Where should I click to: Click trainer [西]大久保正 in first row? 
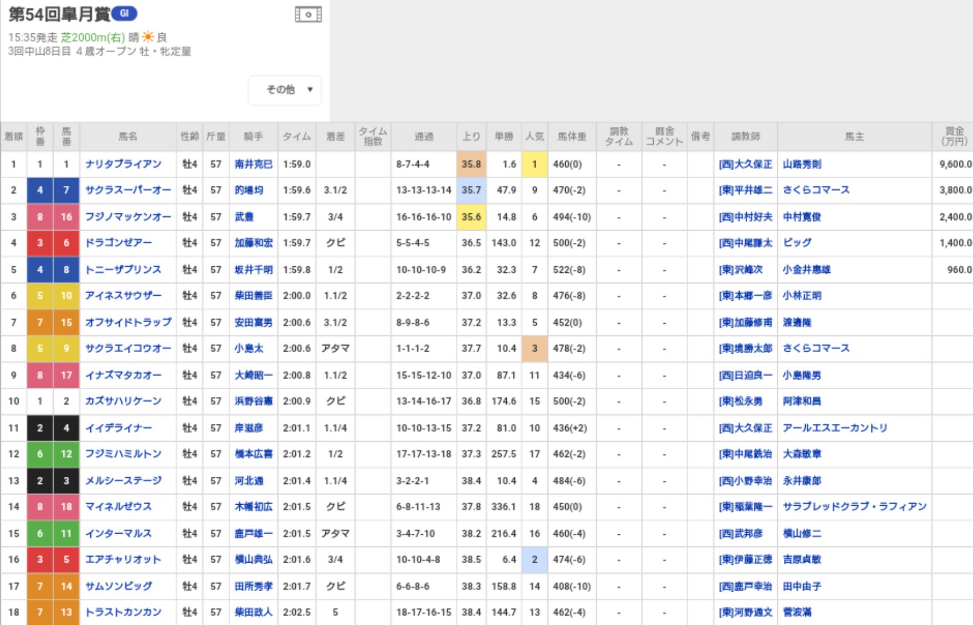click(745, 164)
